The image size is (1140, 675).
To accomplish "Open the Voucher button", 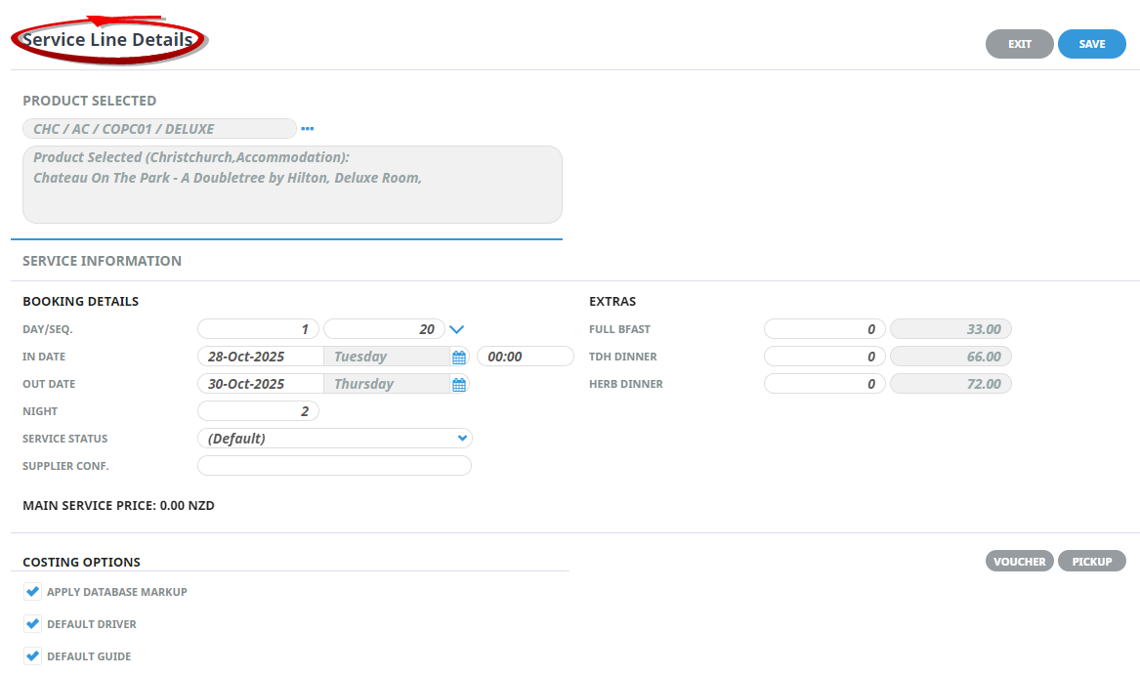I will 1019,562.
